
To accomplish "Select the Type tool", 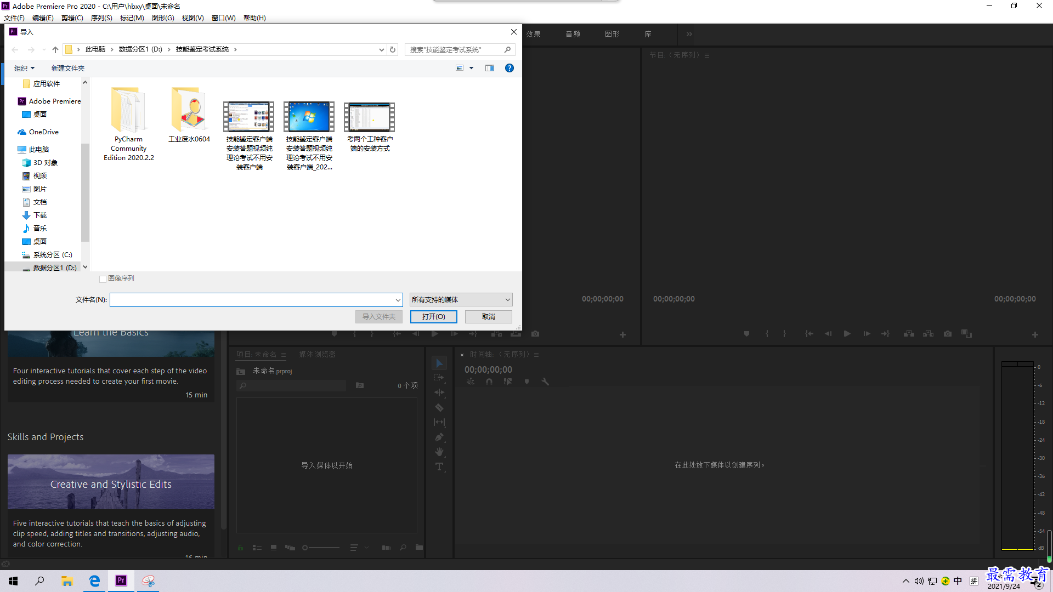I will 439,467.
